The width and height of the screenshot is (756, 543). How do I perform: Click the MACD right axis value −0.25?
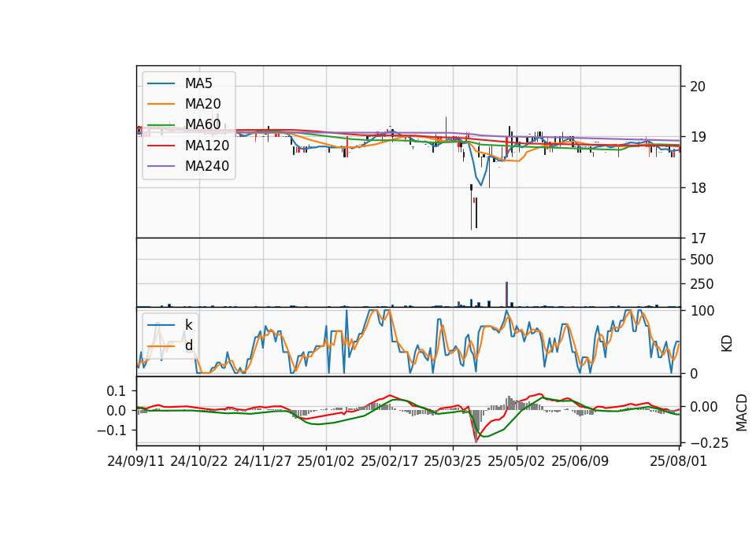pos(709,443)
